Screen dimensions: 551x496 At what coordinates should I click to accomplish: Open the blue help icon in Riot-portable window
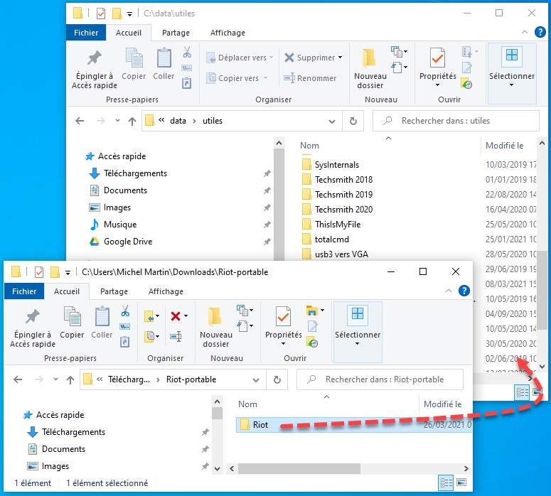point(464,291)
